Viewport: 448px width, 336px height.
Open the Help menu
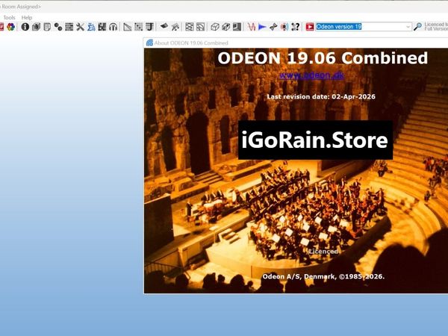(27, 17)
